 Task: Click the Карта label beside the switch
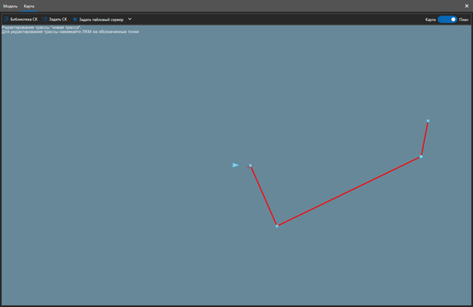430,20
